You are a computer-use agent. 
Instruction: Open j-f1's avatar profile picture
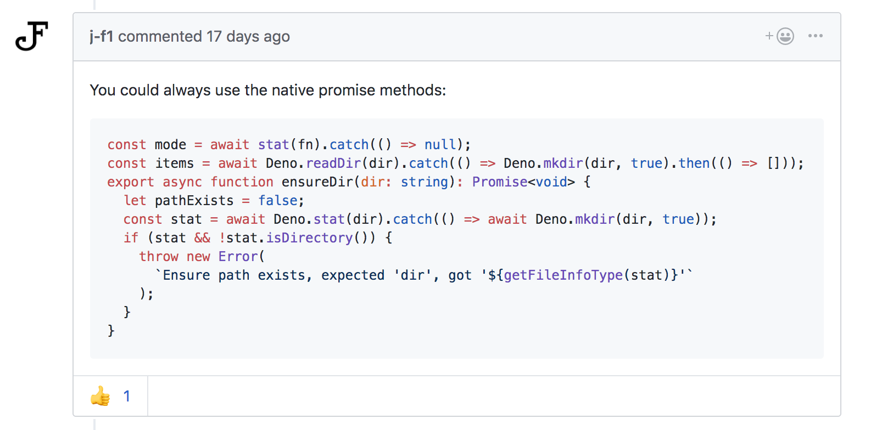click(x=32, y=36)
